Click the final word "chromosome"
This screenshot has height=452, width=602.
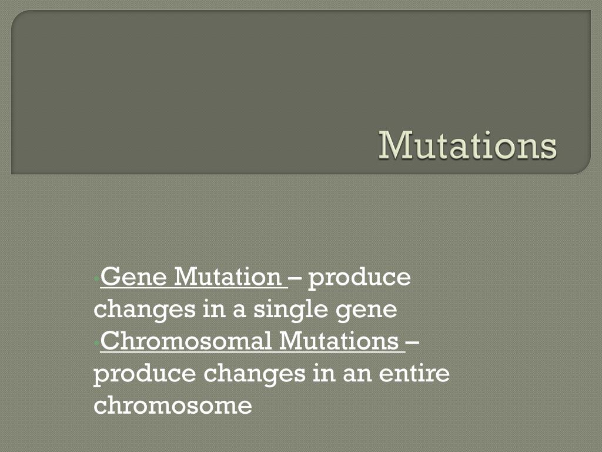pyautogui.click(x=173, y=405)
